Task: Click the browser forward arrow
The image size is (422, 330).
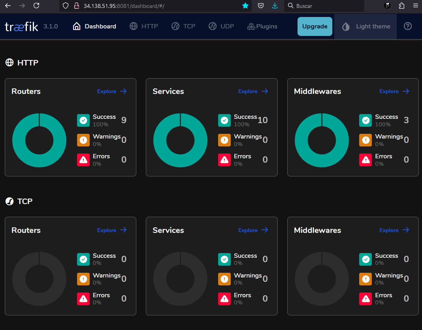Action: pos(22,6)
